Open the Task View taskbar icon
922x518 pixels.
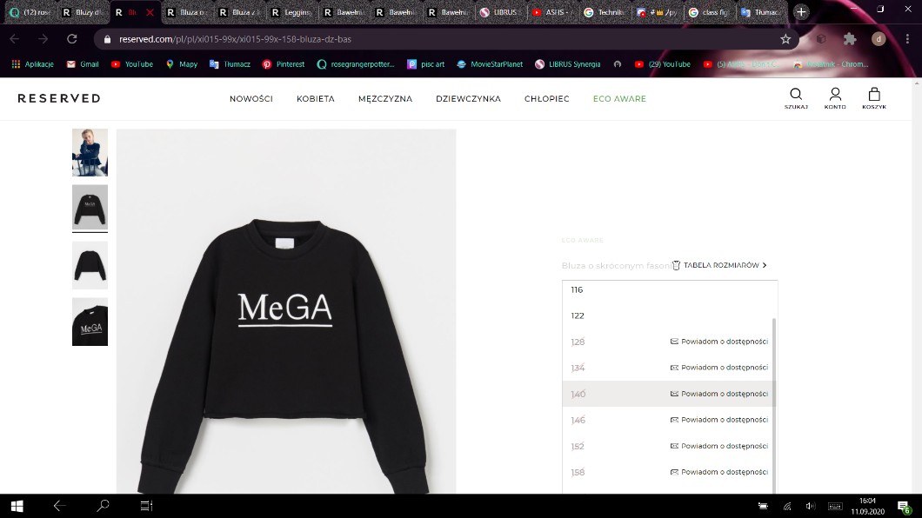tap(146, 506)
